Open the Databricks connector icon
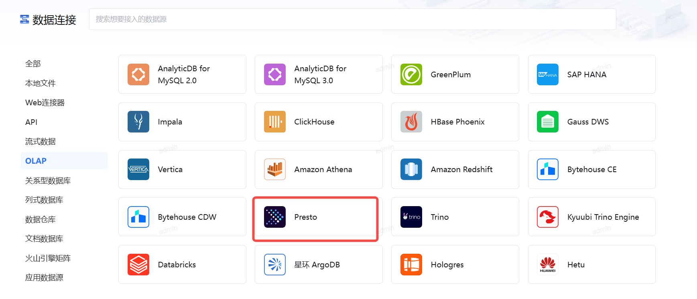This screenshot has width=697, height=299. tap(138, 265)
